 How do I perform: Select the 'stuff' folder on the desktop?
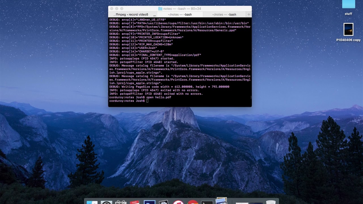[349, 4]
